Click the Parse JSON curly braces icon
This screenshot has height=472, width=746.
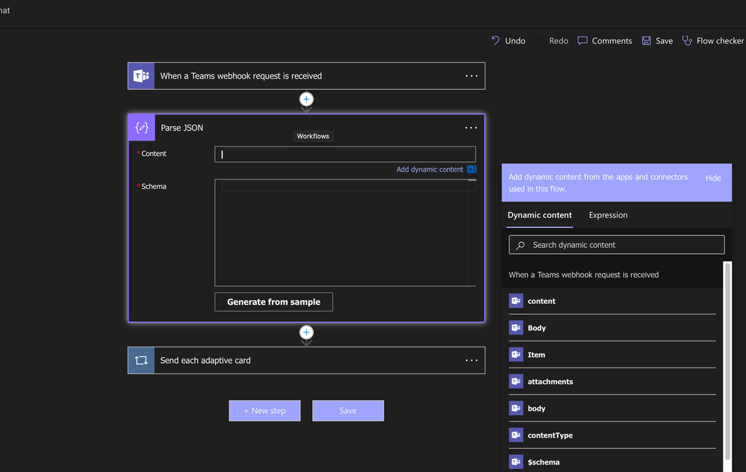pos(142,128)
